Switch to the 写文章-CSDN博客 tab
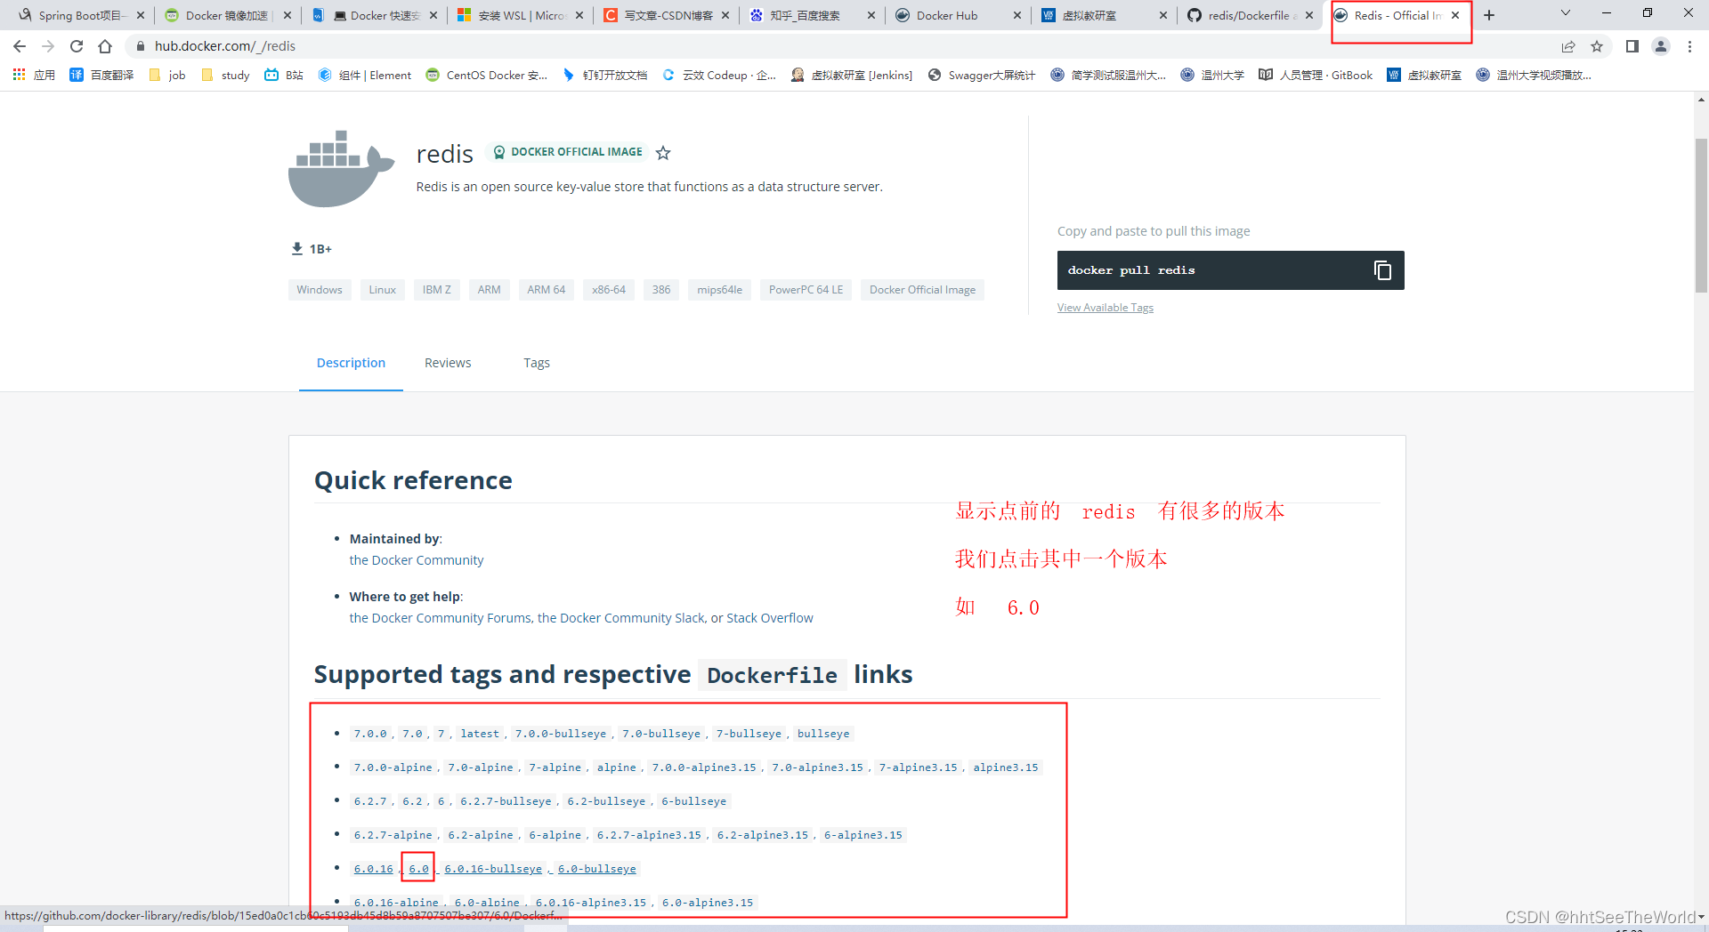This screenshot has height=932, width=1709. point(668,15)
